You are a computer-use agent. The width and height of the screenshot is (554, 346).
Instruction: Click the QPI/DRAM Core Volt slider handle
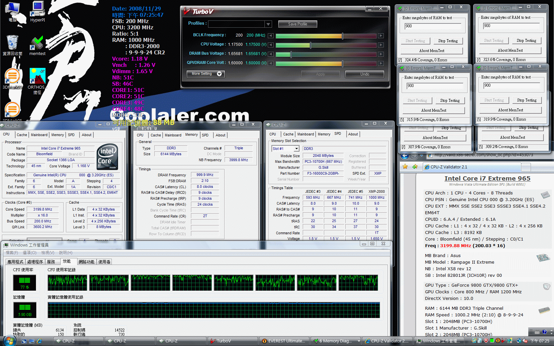343,63
